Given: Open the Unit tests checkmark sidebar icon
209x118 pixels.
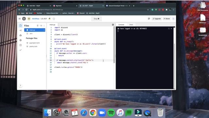Looking at the screenshot, I should (x=21, y=50).
